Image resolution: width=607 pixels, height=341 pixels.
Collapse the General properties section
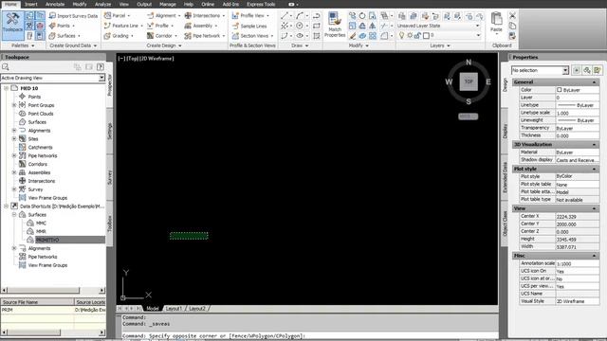(595, 82)
